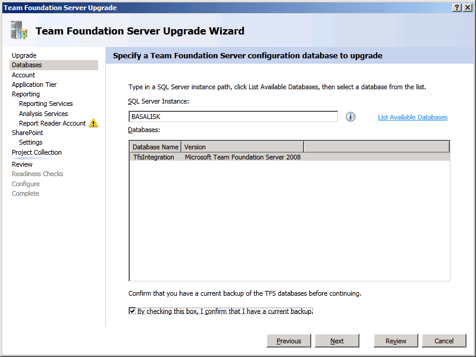
Task: Click the Review button
Action: [x=396, y=341]
